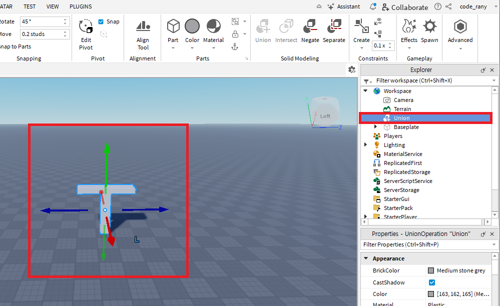The image size is (500, 306).
Task: Undock the Properties panel
Action: click(483, 234)
